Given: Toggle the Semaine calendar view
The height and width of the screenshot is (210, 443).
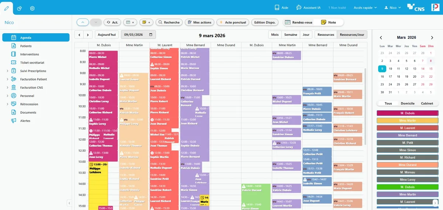Looking at the screenshot, I should tap(291, 35).
